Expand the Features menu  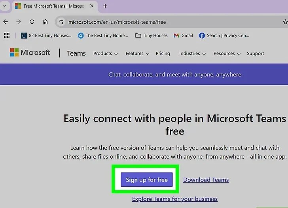tap(137, 54)
